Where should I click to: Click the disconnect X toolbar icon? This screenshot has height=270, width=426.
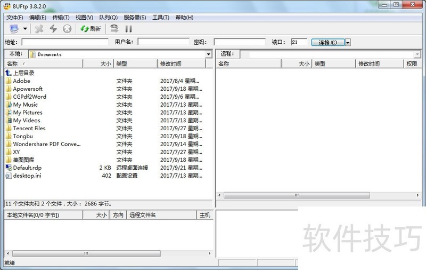[x=39, y=29]
